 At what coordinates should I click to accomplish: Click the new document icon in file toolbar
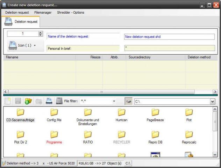tap(8, 101)
